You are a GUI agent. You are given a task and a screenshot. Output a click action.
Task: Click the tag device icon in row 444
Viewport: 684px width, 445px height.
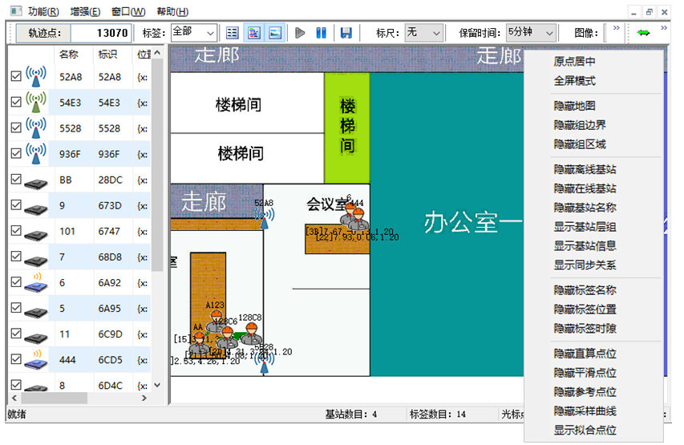point(35,359)
